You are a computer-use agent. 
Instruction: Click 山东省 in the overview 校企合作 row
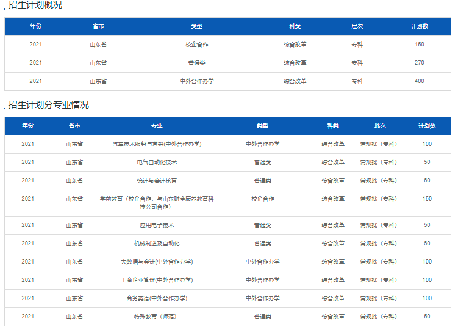(98, 45)
